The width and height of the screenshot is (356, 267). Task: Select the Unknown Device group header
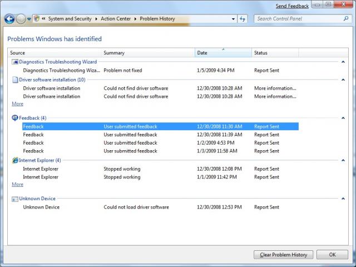tap(37, 199)
